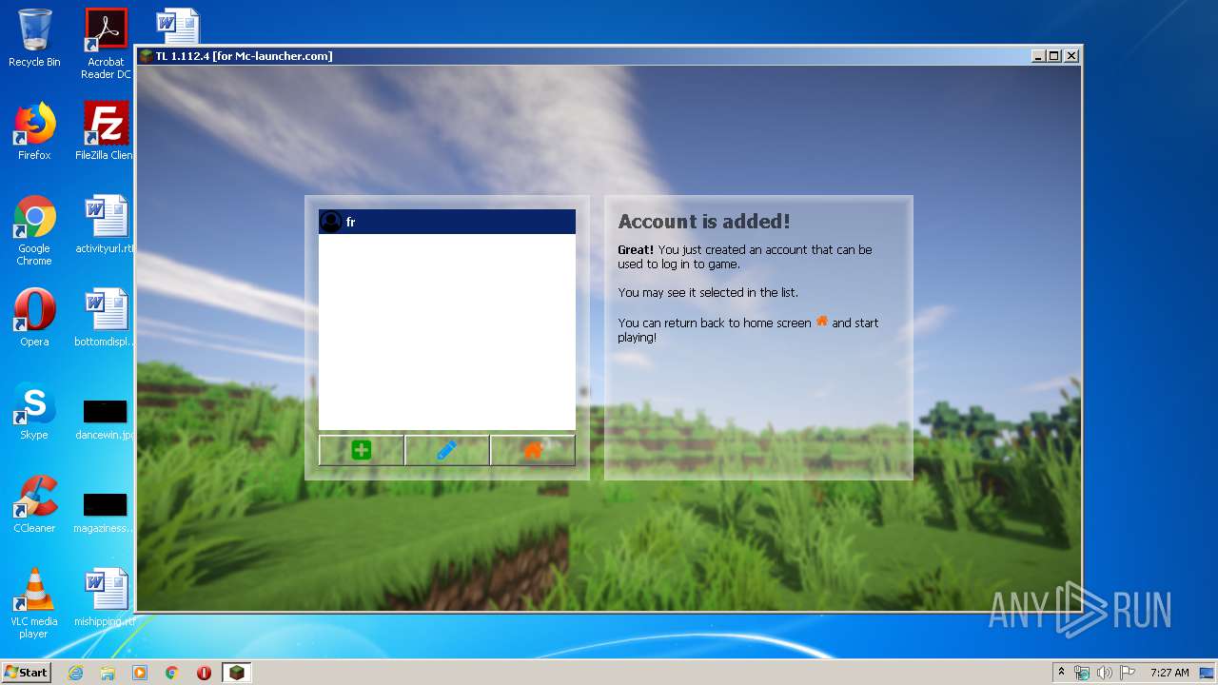This screenshot has height=685, width=1218.
Task: Click the launcher title bar cube icon
Action: point(146,56)
